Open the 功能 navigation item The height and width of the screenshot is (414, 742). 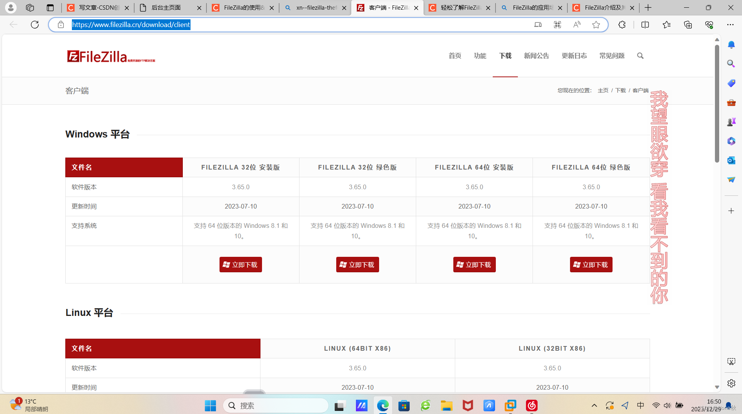[x=480, y=56]
